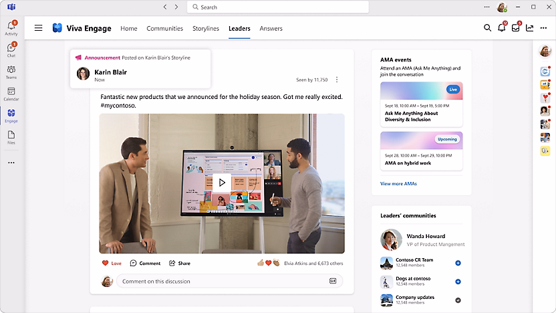Click the Viva Engage search magnifier icon

(x=488, y=28)
